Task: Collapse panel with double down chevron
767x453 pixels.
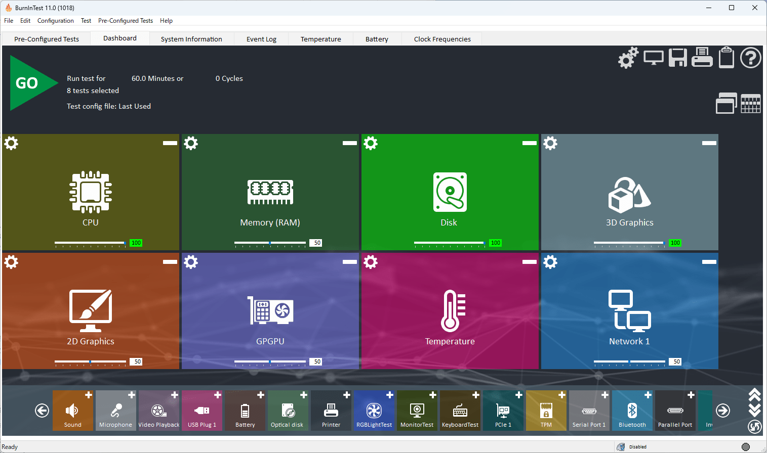Action: (x=754, y=410)
